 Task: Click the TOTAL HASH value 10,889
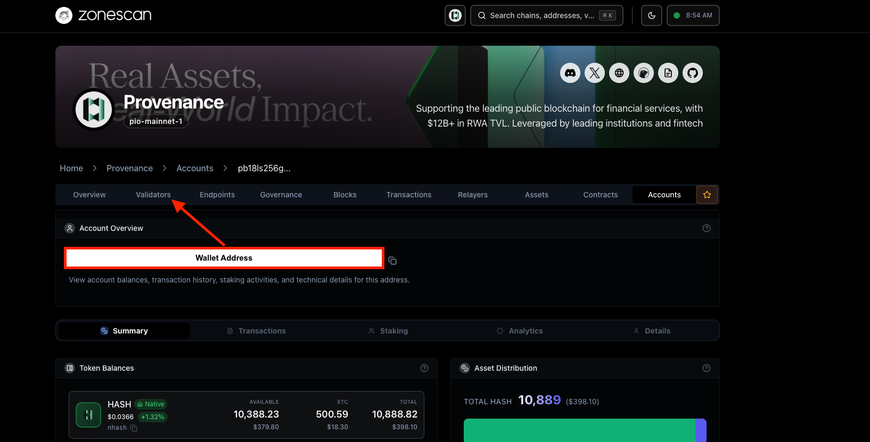coord(539,400)
